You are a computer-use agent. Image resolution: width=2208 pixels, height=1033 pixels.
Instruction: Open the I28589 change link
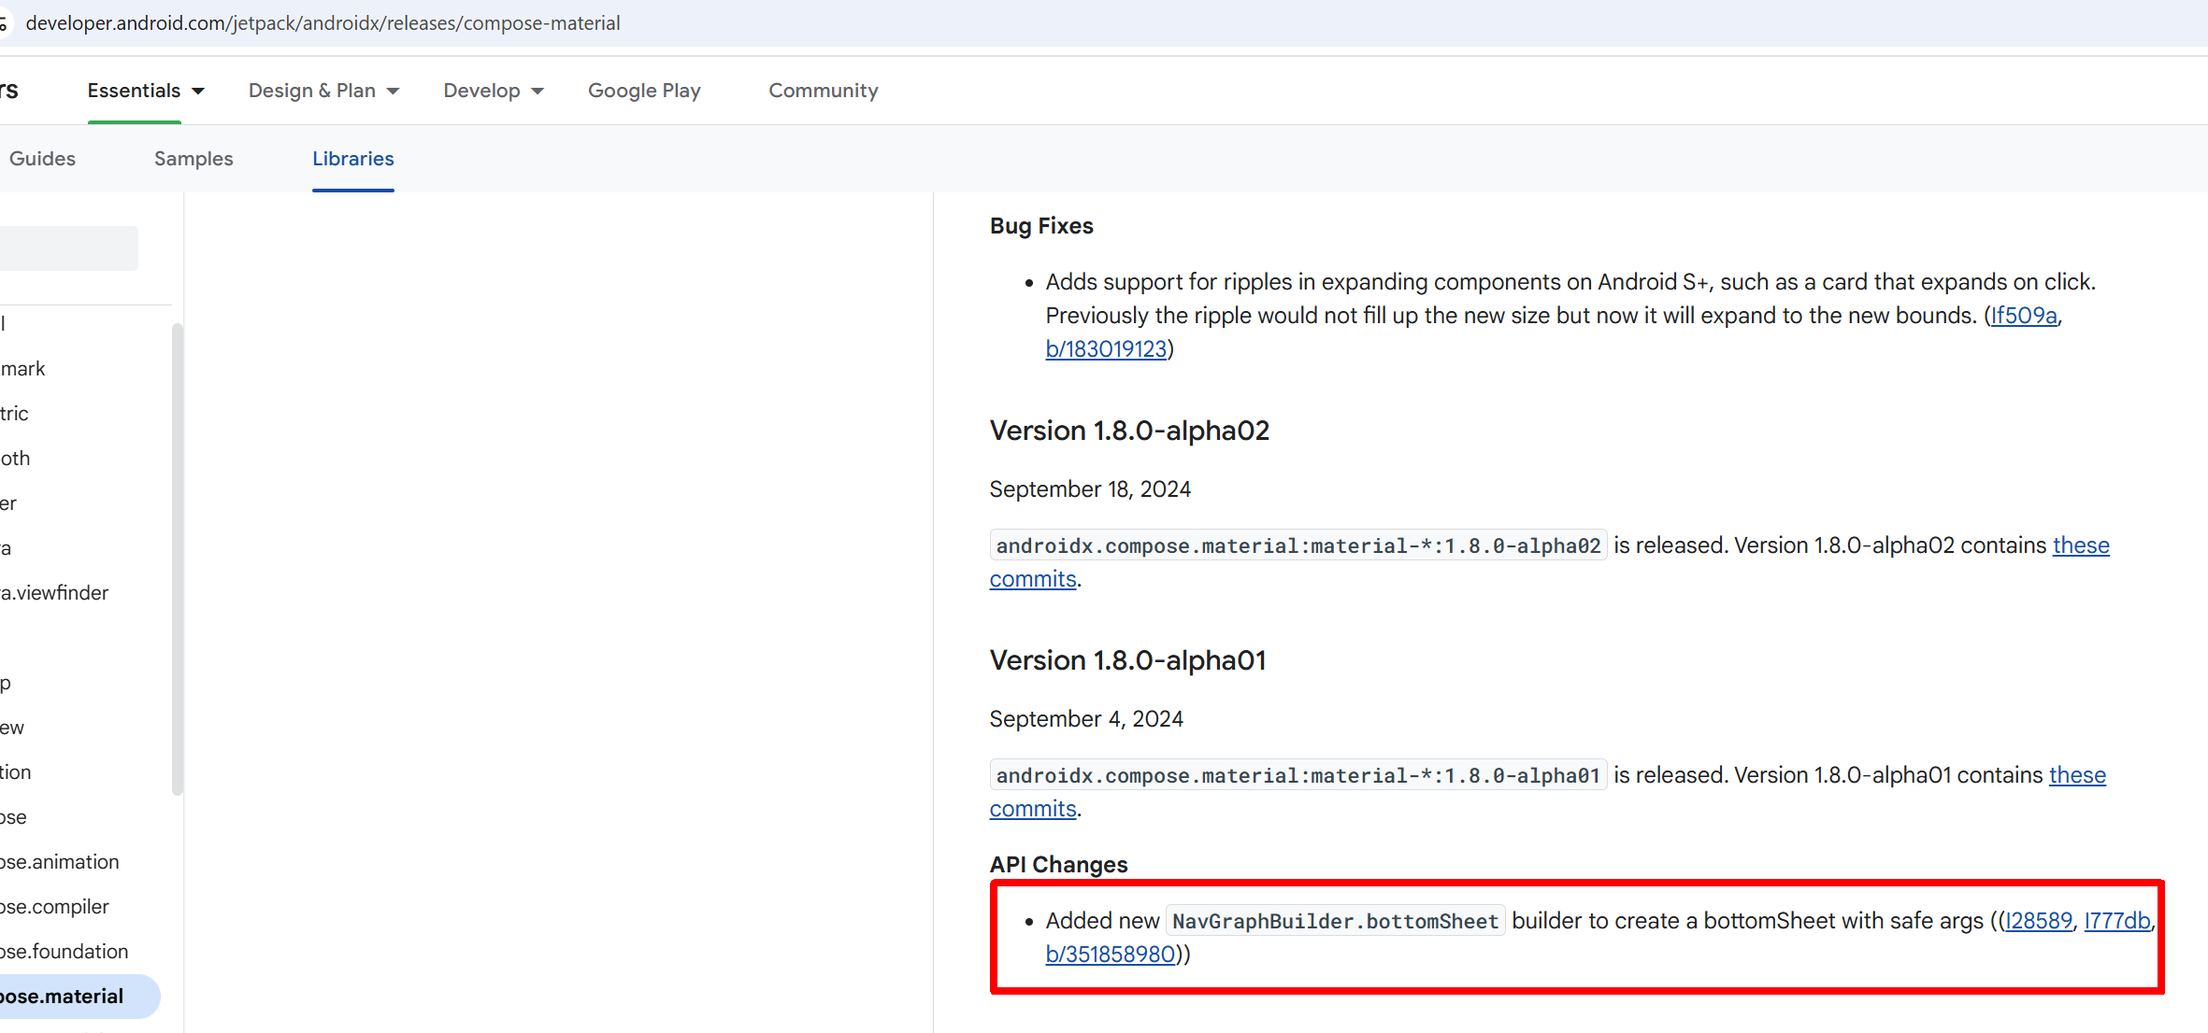coord(2038,921)
